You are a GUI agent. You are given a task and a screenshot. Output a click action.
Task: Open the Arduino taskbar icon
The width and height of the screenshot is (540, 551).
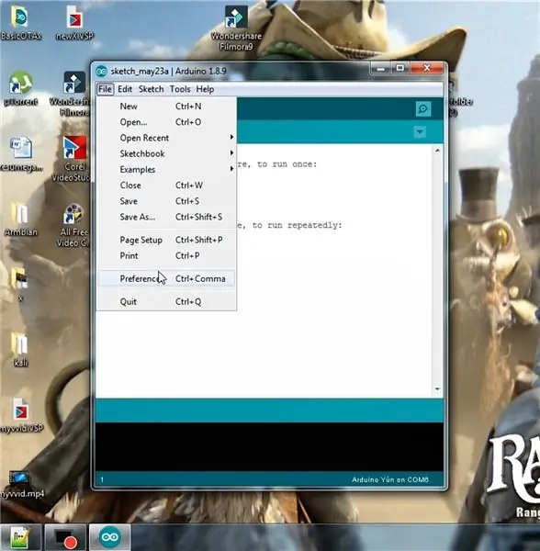pyautogui.click(x=110, y=537)
